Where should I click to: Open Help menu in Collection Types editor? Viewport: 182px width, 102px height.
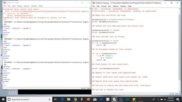point(130,6)
